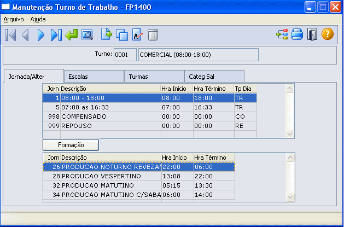Add new record document icon
The width and height of the screenshot is (344, 227).
click(107, 34)
